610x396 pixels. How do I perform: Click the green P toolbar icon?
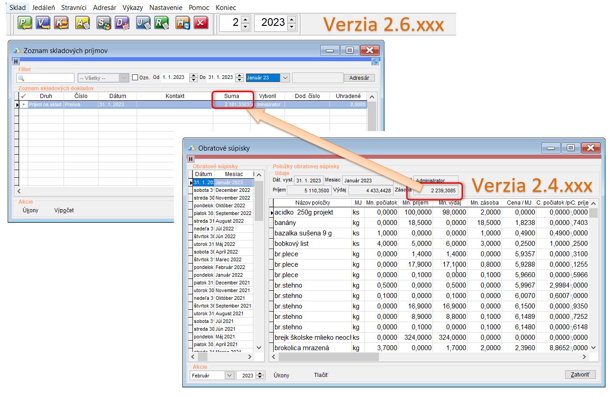pos(25,23)
